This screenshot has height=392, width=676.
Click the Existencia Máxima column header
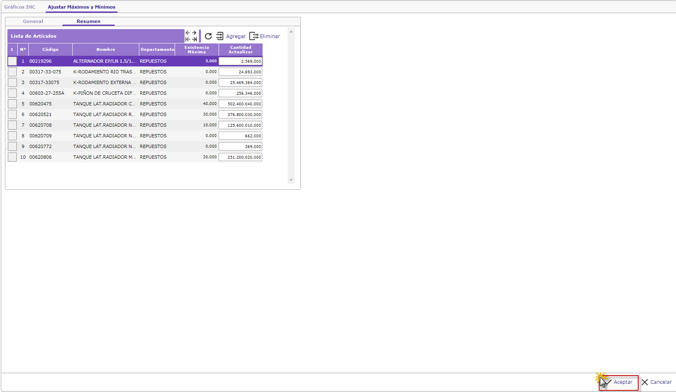point(197,50)
